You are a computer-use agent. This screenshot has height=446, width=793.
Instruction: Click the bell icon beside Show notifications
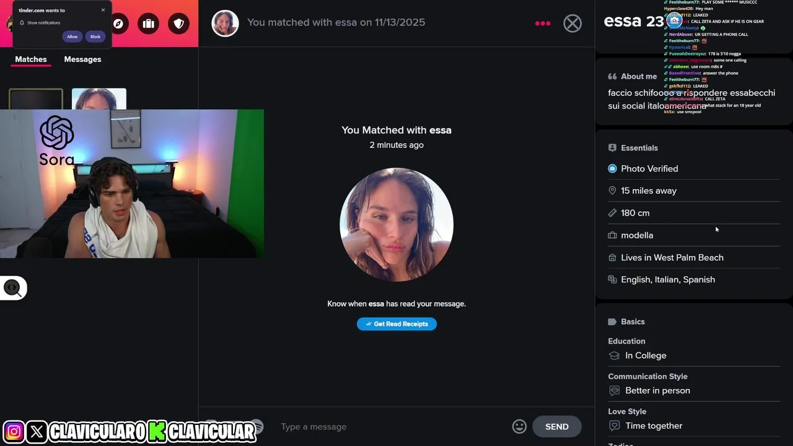click(22, 23)
